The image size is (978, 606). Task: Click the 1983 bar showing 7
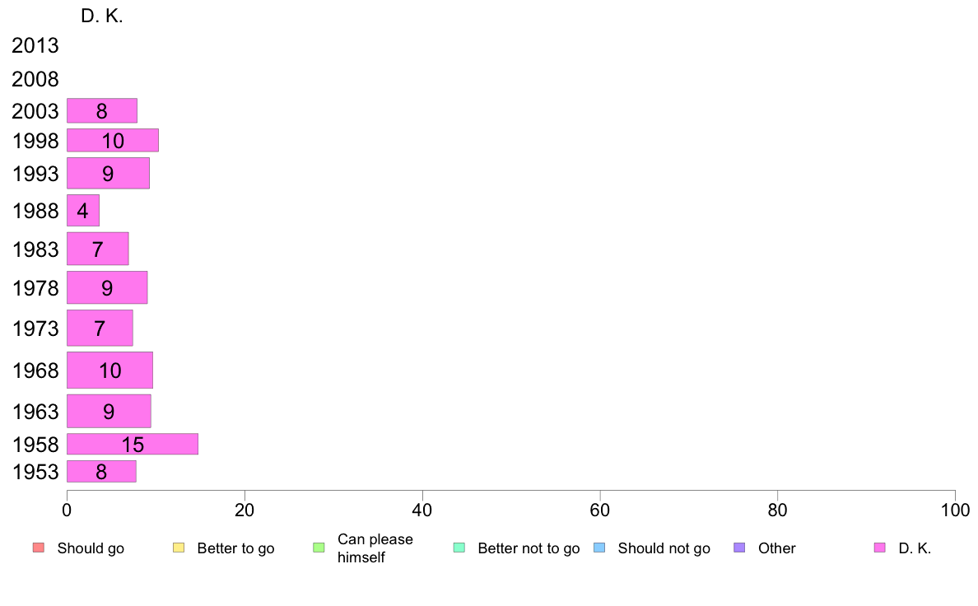97,249
